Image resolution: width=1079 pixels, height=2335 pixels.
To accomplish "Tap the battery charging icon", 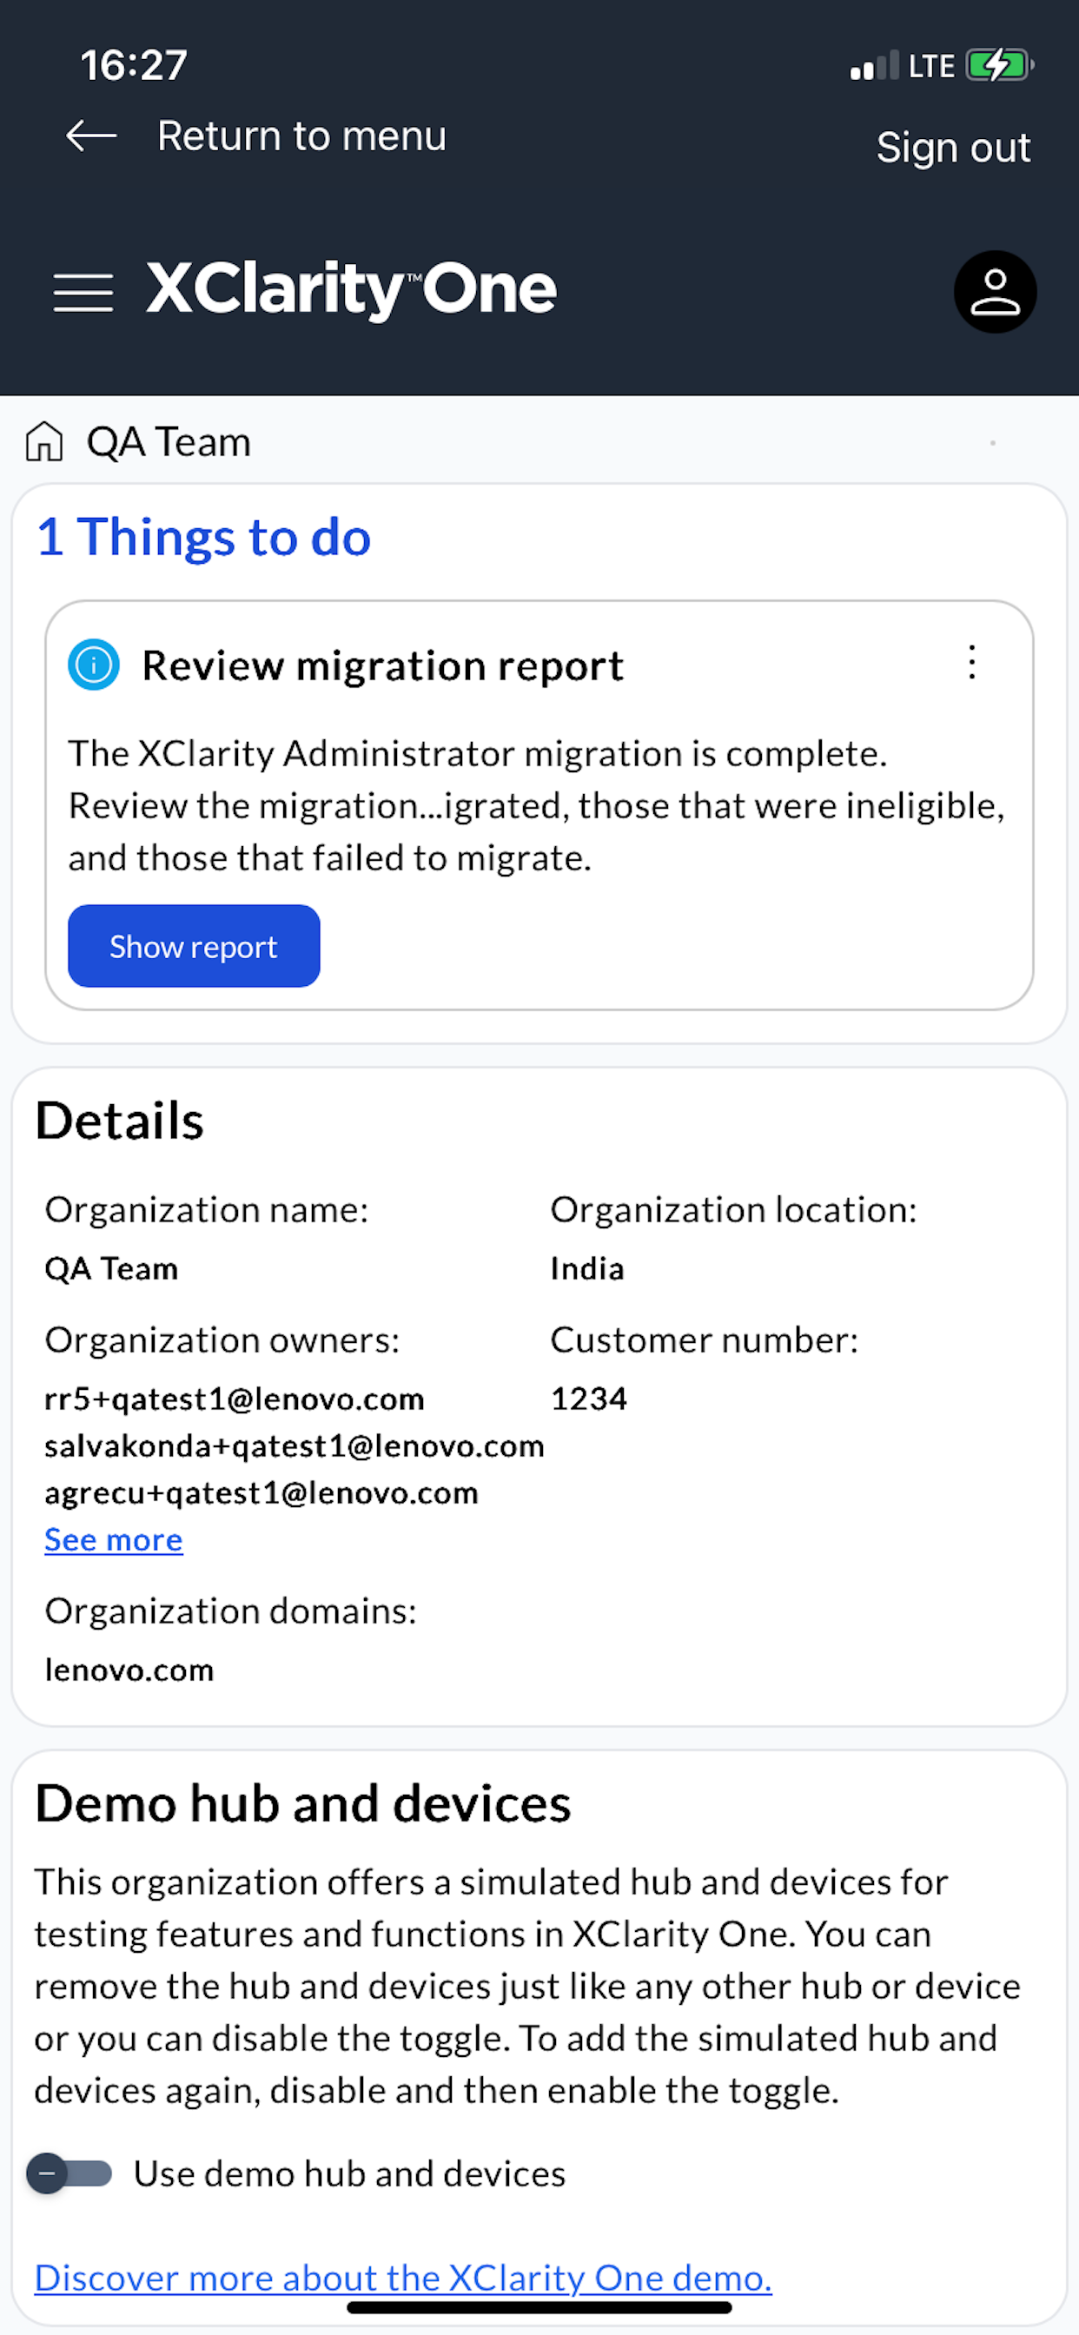I will (x=1000, y=65).
